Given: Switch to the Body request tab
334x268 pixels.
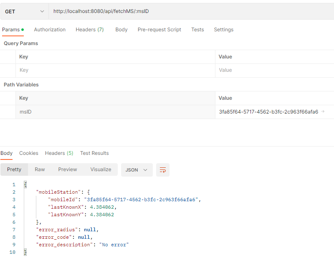Looking at the screenshot, I should (121, 30).
